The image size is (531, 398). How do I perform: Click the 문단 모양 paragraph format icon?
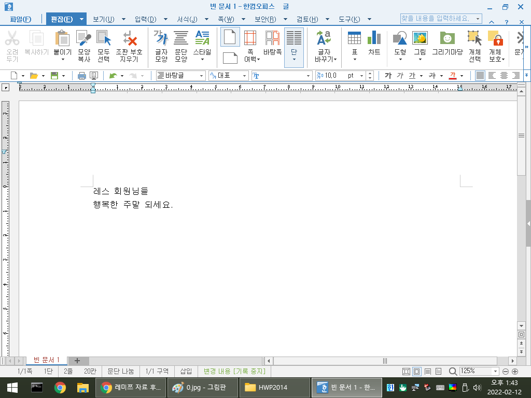tap(181, 46)
